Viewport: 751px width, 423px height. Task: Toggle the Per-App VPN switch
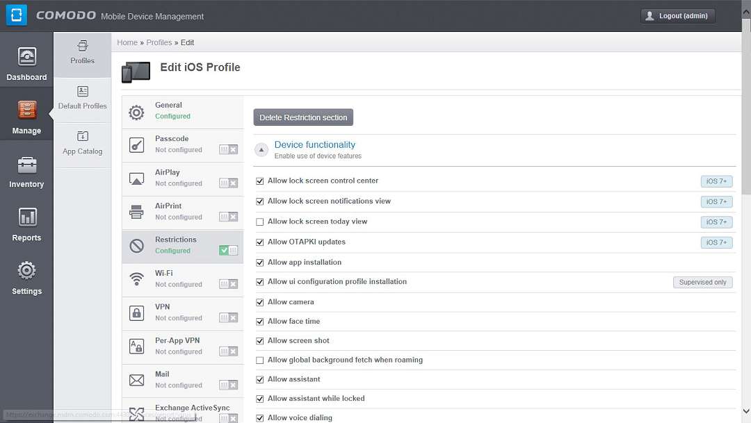(229, 351)
